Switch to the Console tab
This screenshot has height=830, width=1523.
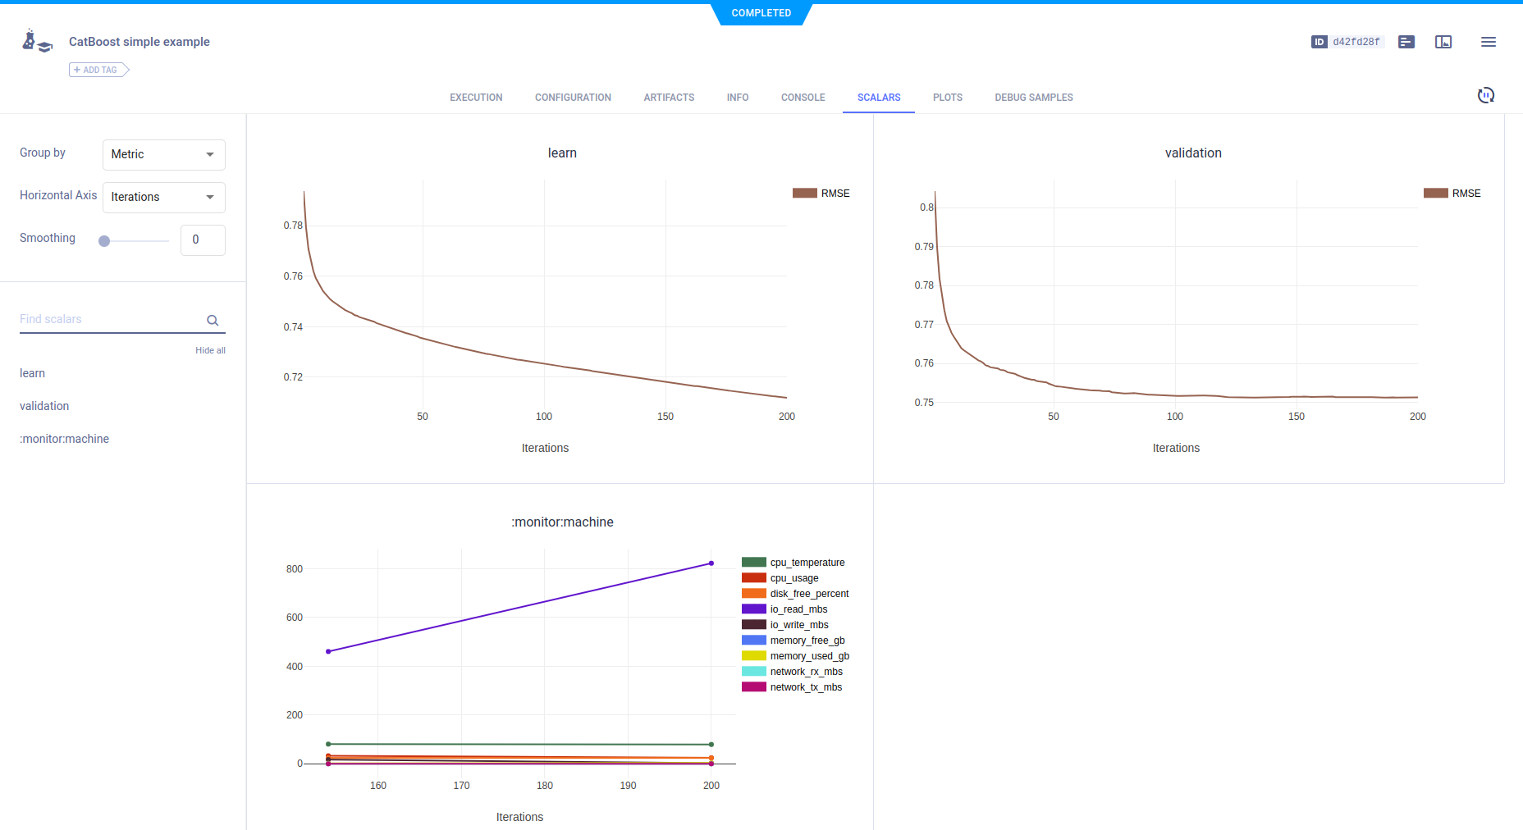(x=803, y=98)
